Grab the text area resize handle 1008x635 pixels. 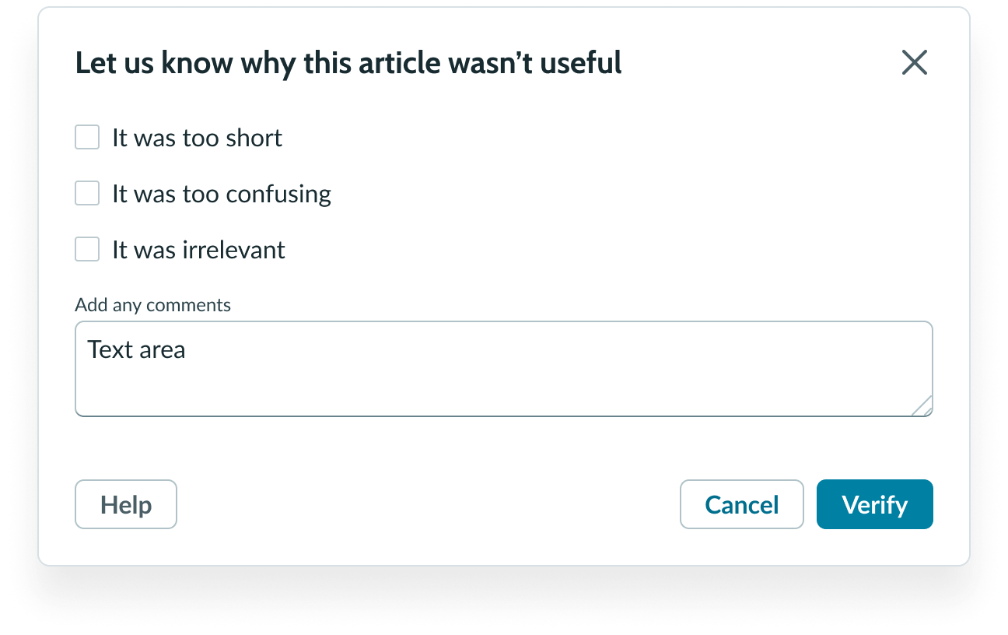pos(922,406)
